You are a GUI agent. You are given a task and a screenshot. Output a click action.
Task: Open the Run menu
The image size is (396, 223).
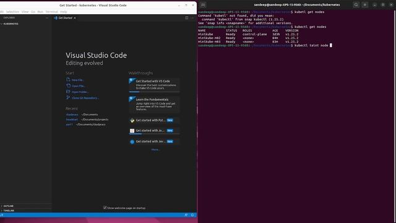40,12
